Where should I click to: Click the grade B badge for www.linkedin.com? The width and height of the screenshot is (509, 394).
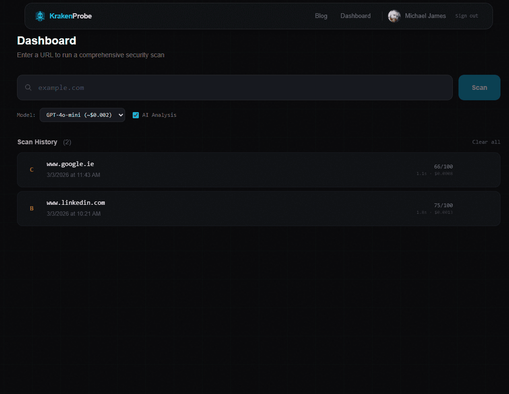(32, 208)
